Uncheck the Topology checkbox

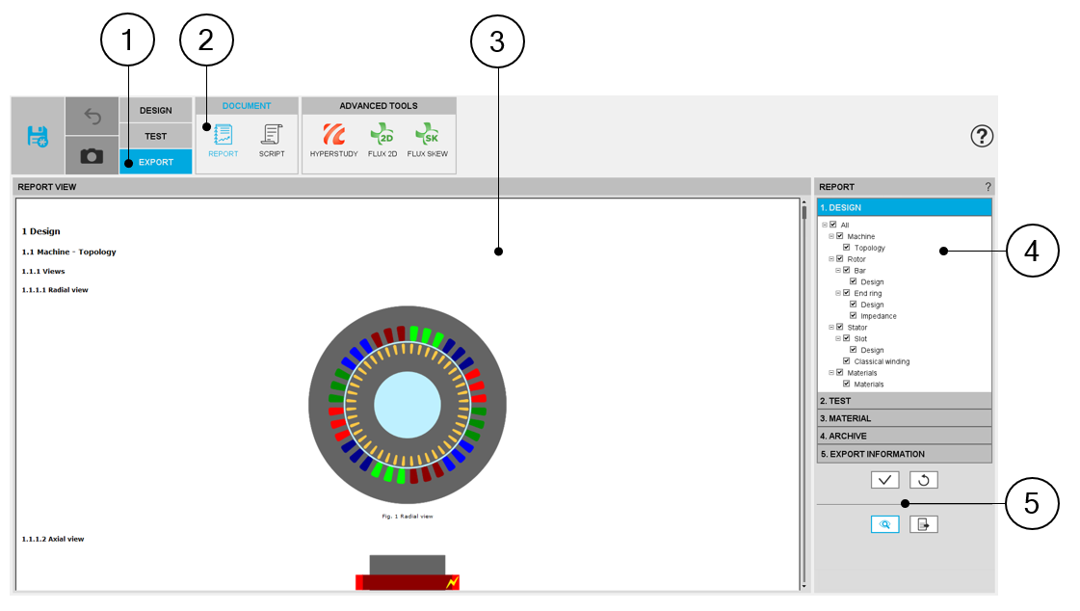846,248
